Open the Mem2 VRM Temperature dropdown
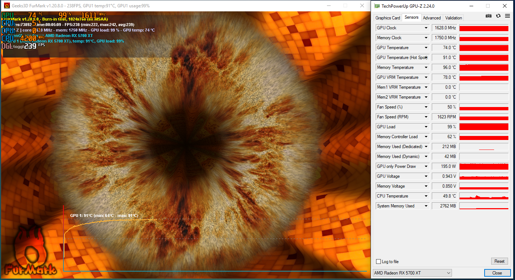The width and height of the screenshot is (515, 280). [426, 97]
